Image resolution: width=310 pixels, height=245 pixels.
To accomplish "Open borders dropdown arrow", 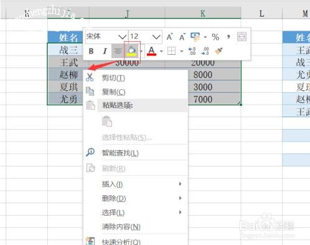I will coord(182,51).
